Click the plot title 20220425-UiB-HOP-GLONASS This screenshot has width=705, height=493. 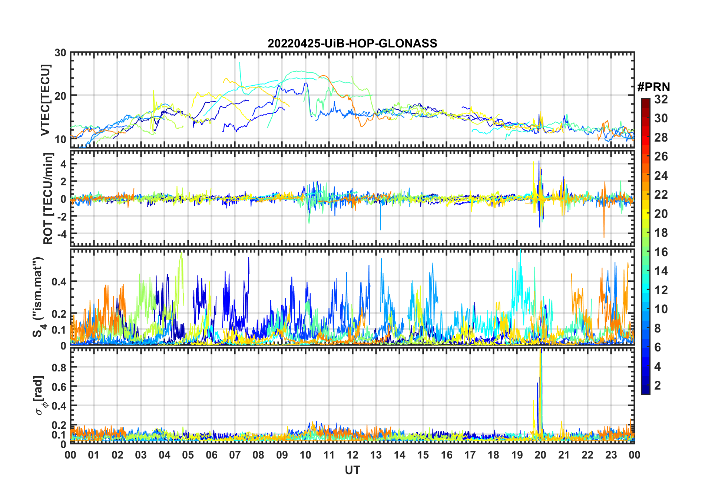352,44
